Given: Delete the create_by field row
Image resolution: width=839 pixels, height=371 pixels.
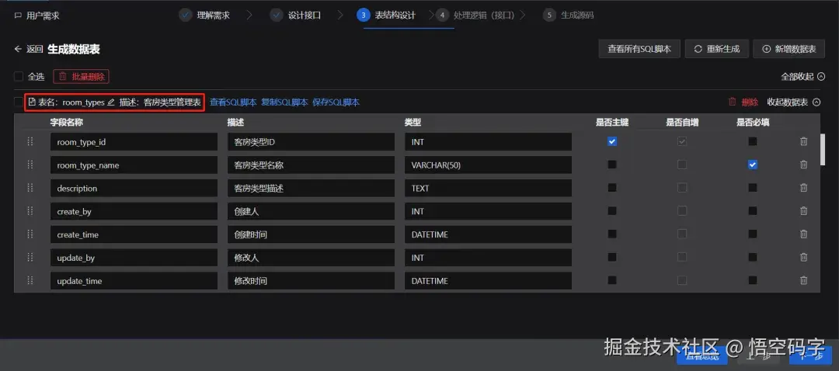Looking at the screenshot, I should (803, 211).
